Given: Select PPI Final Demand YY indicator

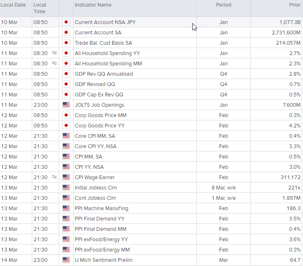Looking at the screenshot, I should point(100,219).
